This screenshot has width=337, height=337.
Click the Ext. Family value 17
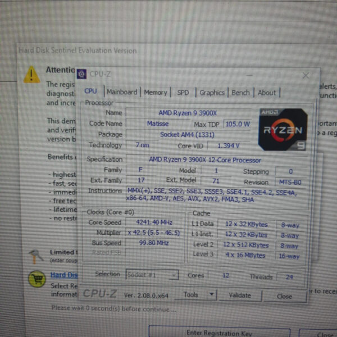[141, 180]
